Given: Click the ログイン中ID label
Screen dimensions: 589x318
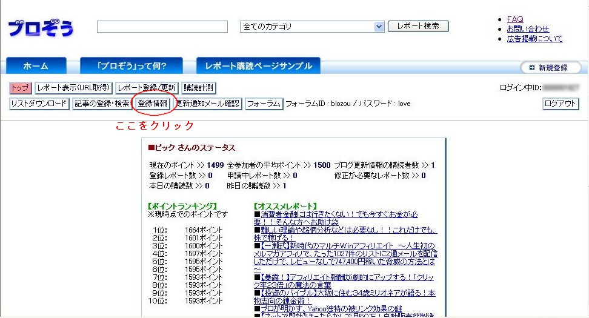Looking at the screenshot, I should pyautogui.click(x=521, y=88).
